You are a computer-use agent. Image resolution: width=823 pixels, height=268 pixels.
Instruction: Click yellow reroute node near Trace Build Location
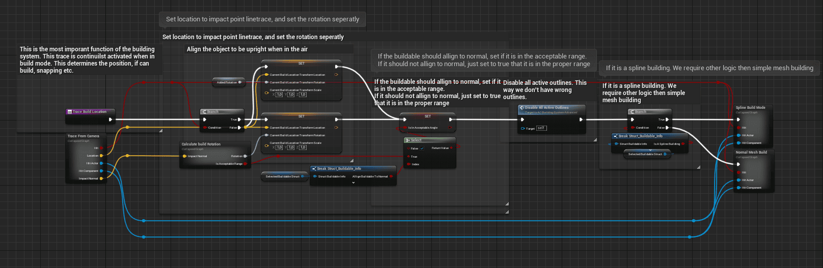127,127
